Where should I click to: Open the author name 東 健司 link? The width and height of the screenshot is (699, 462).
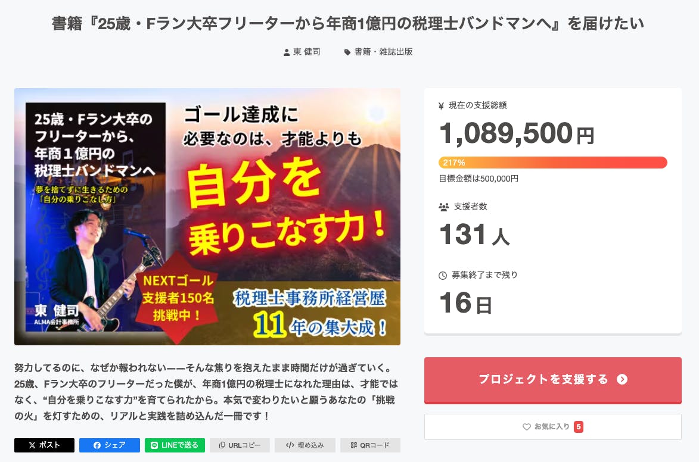coord(307,52)
